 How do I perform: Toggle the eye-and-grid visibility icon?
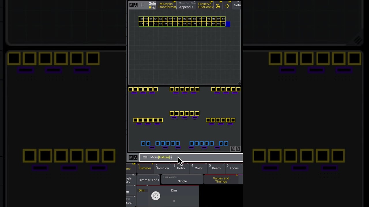point(218,5)
